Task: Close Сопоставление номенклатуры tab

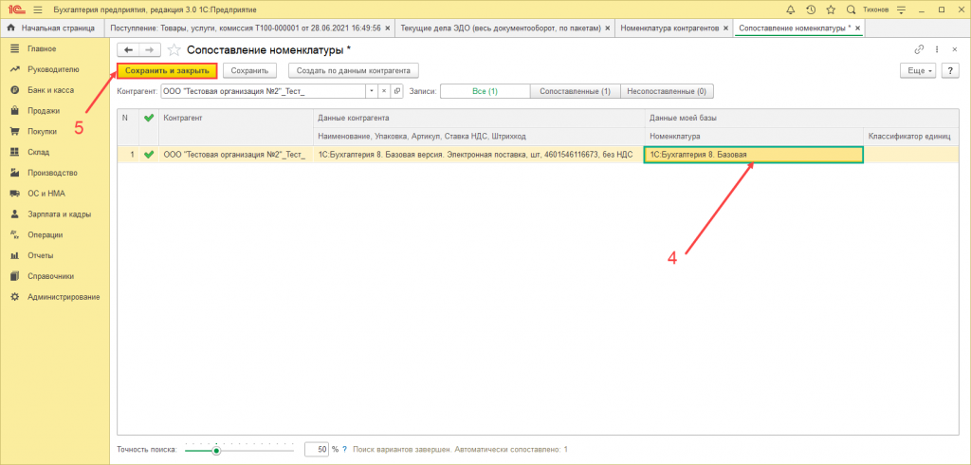Action: [x=857, y=28]
